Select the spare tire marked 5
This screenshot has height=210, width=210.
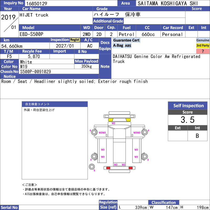pyautogui.click(x=92, y=167)
